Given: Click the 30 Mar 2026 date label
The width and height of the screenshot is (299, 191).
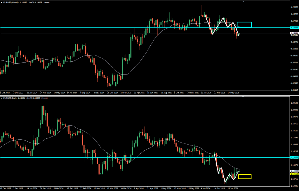Looking at the screenshot, I should click(126, 189).
